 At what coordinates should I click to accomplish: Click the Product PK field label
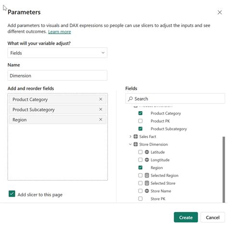point(160,121)
